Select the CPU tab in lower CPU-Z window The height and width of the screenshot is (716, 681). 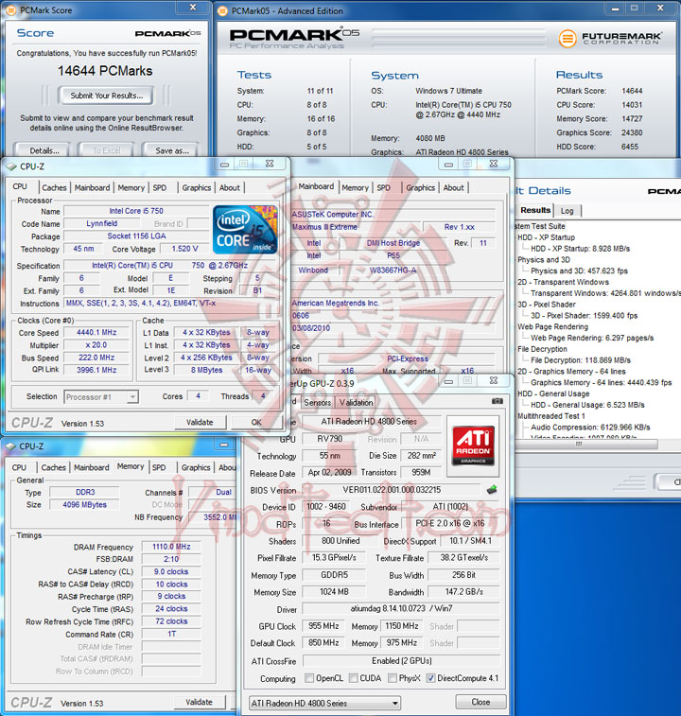click(19, 467)
